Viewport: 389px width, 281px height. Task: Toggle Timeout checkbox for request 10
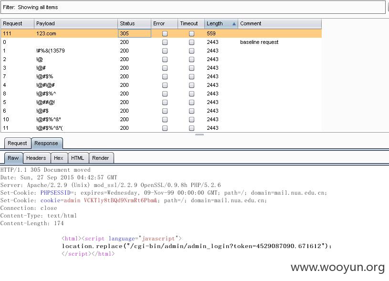pos(191,120)
